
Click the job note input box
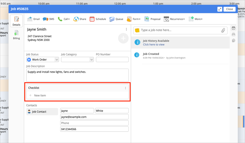pyautogui.click(x=180, y=30)
